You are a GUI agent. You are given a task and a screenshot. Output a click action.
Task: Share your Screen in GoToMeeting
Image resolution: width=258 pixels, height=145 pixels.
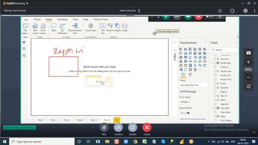click(x=133, y=127)
